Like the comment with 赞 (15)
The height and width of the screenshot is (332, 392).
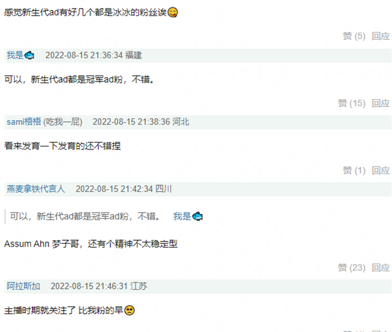(x=352, y=104)
